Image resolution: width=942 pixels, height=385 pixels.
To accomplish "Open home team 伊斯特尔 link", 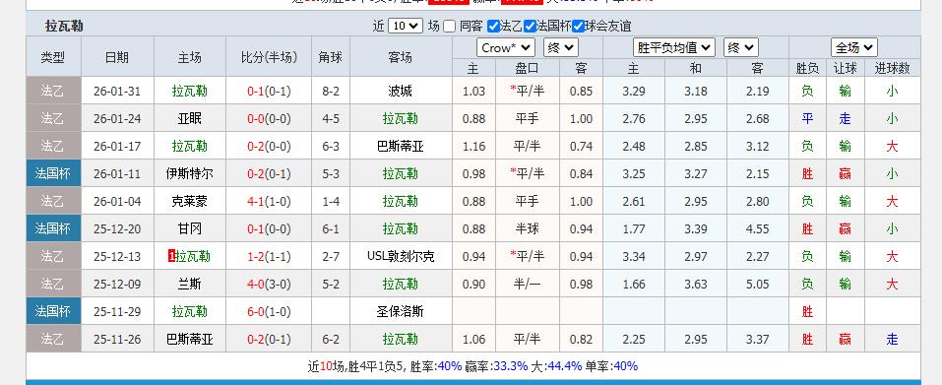I will coord(189,174).
